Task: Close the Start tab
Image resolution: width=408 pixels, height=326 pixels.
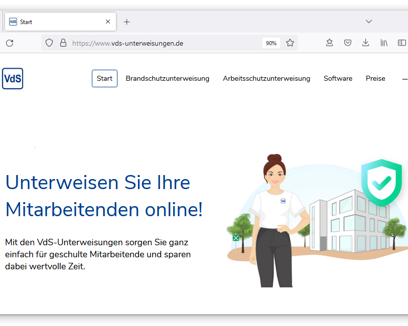Action: pyautogui.click(x=108, y=22)
